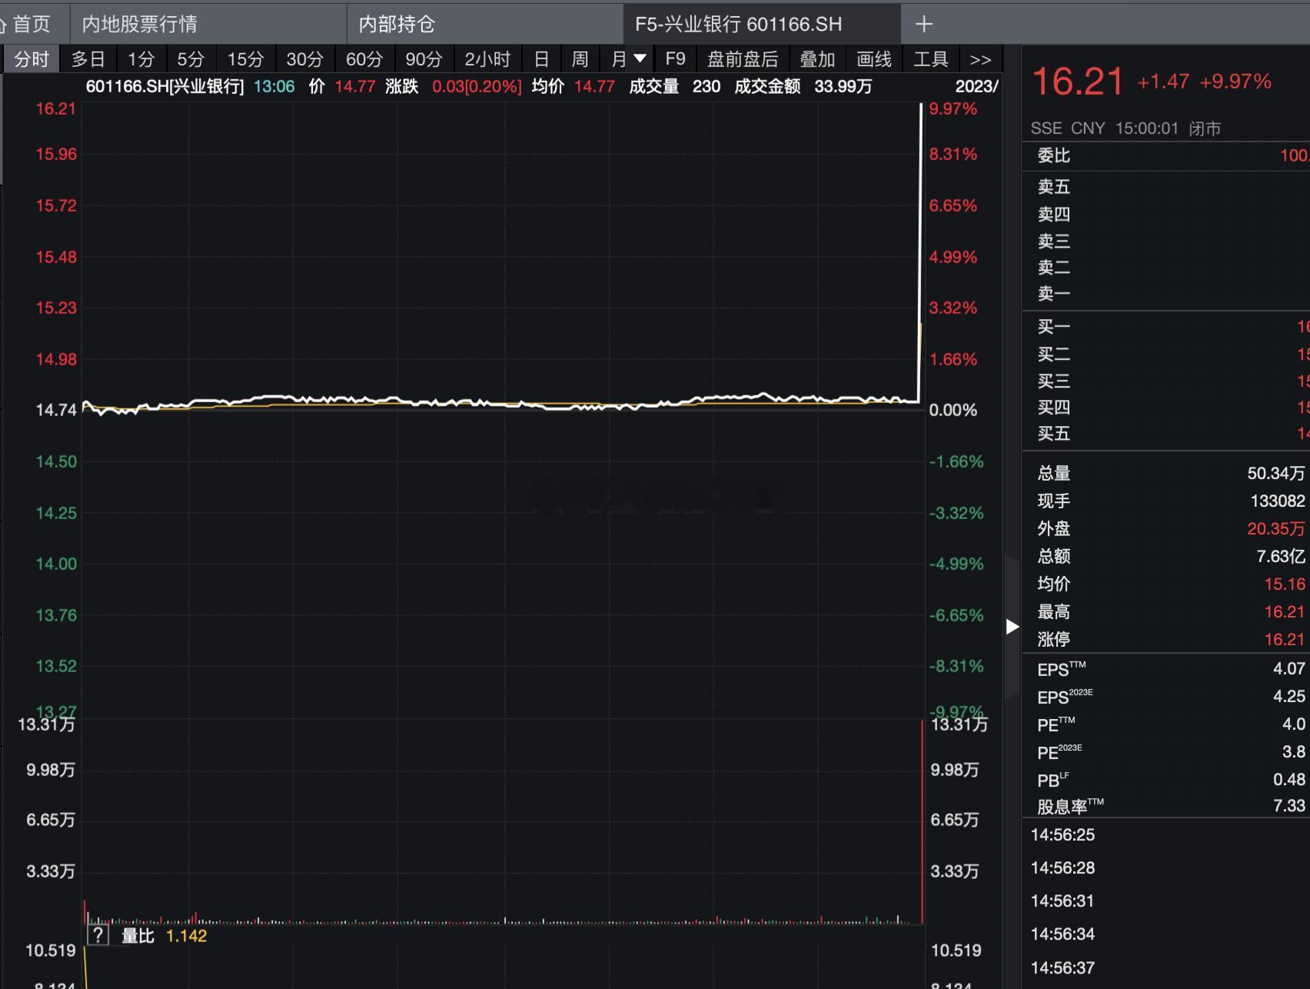
Task: Add a new tab with plus icon
Action: coord(923,24)
